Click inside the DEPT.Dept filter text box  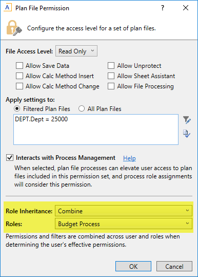(x=96, y=130)
